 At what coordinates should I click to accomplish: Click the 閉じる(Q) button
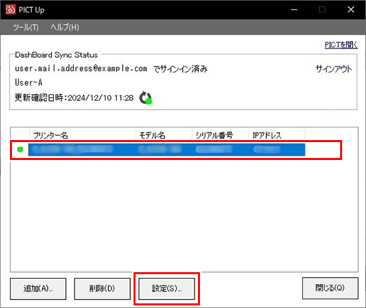point(330,288)
